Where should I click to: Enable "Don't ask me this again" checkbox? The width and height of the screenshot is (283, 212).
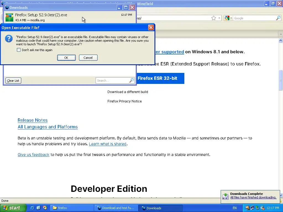[x=19, y=50]
